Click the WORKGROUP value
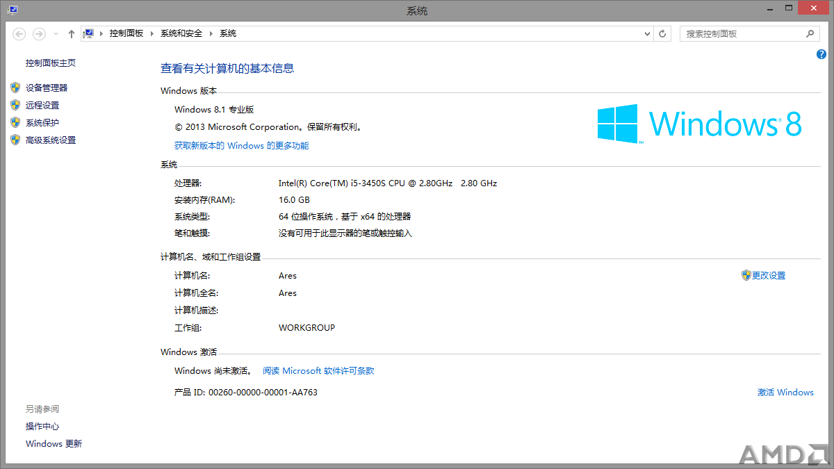Viewport: 834px width, 469px height. coord(306,328)
